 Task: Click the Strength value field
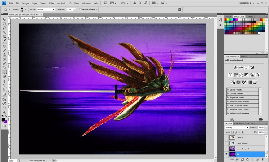point(69,9)
